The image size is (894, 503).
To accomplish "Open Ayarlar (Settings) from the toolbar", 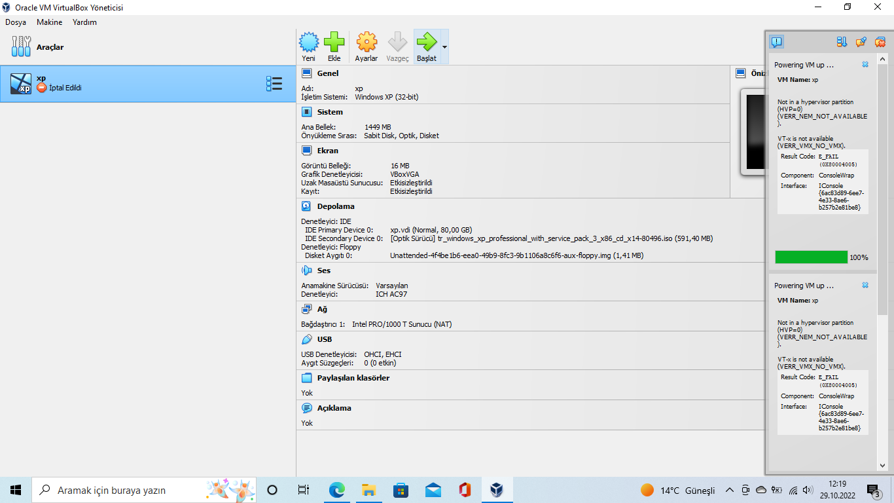I will 366,43.
